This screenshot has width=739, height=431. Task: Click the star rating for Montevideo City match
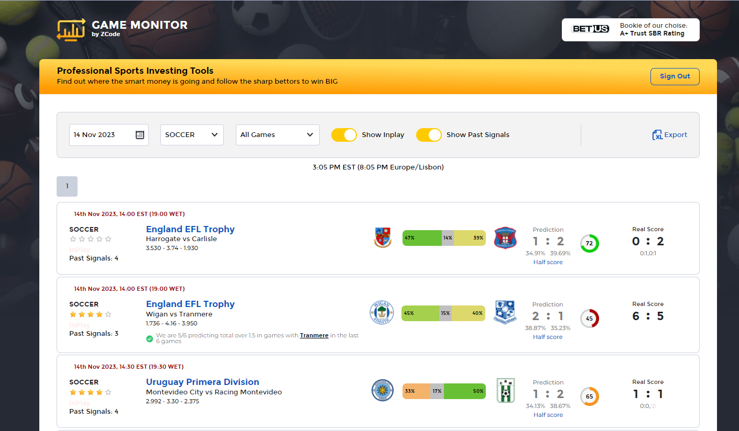91,392
